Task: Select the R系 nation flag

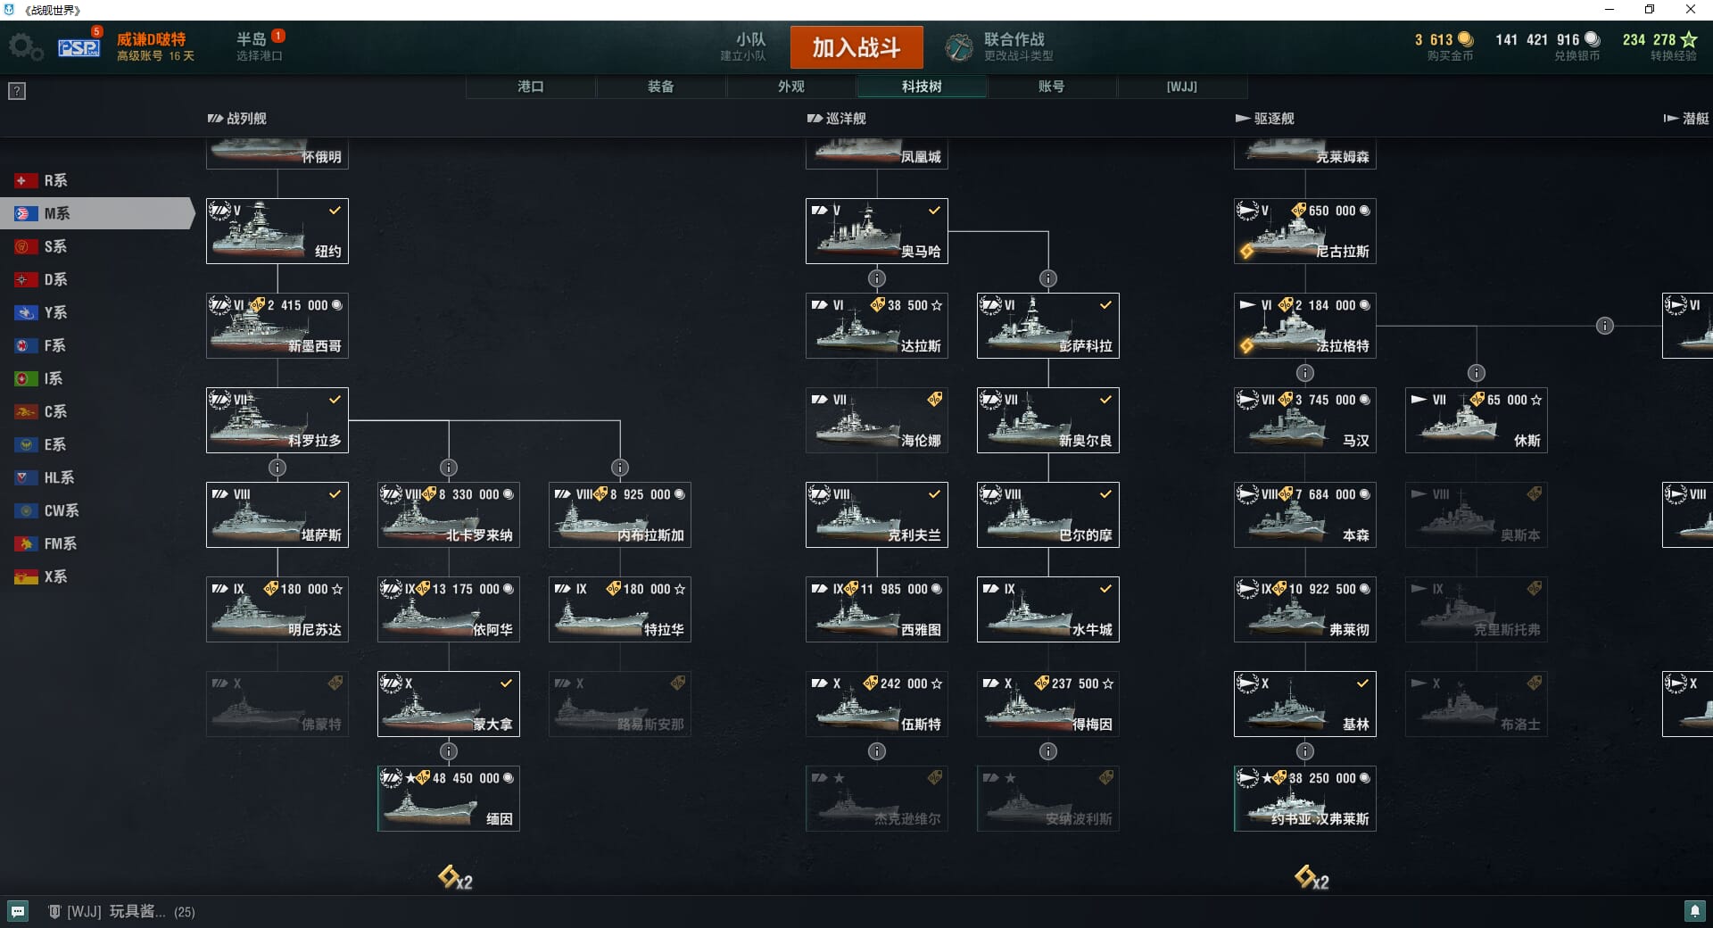Action: click(26, 181)
